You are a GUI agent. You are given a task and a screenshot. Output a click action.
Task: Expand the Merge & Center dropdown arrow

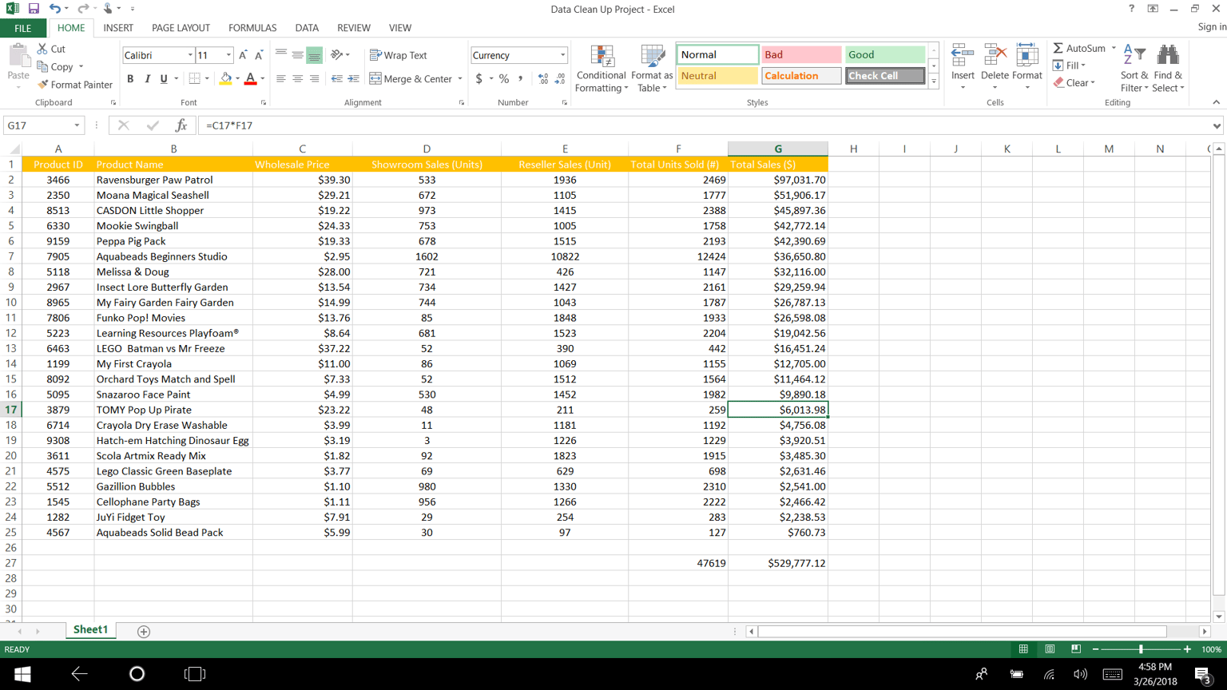460,79
